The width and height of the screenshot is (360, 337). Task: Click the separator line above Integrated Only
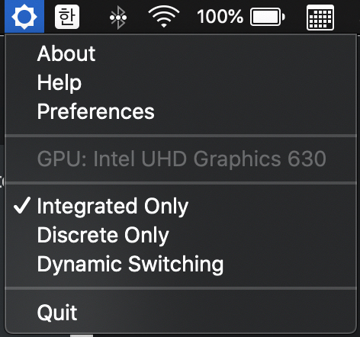tap(181, 183)
